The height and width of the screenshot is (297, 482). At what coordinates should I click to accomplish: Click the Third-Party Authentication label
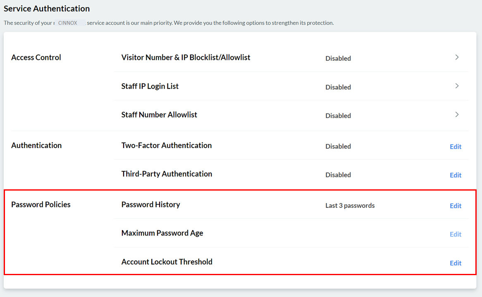coord(167,174)
